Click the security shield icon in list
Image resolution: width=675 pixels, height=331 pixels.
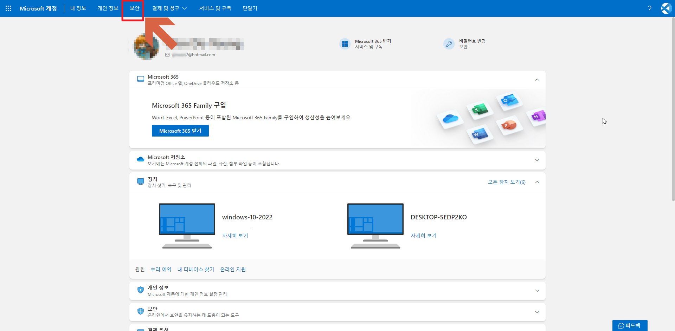tap(141, 311)
